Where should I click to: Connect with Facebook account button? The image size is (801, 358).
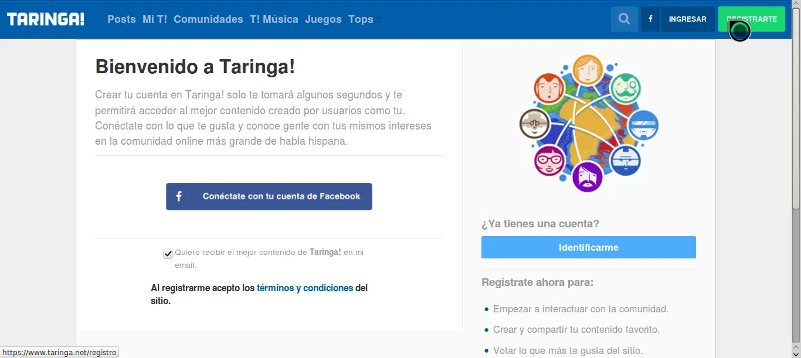(269, 196)
